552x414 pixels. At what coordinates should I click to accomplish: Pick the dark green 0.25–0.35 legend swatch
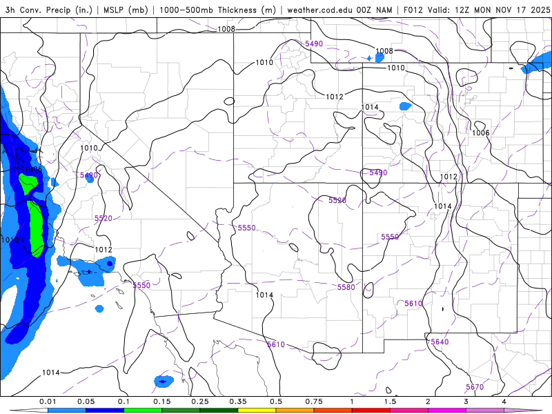(219, 411)
